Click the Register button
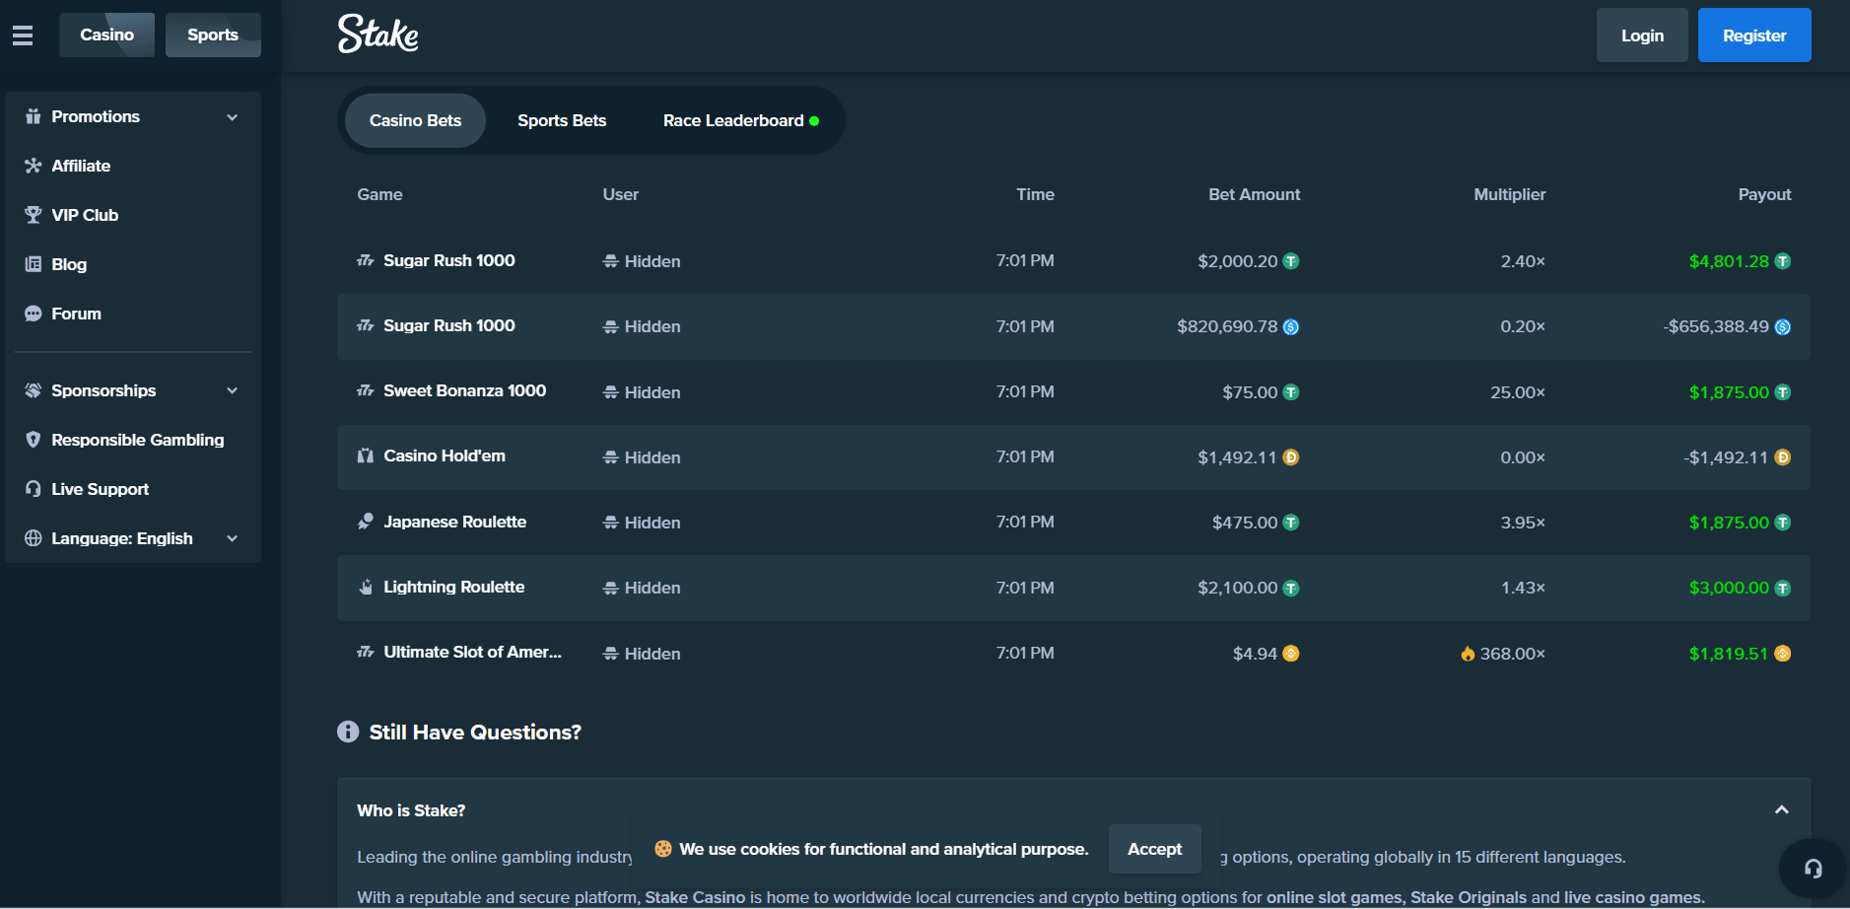 1754,35
